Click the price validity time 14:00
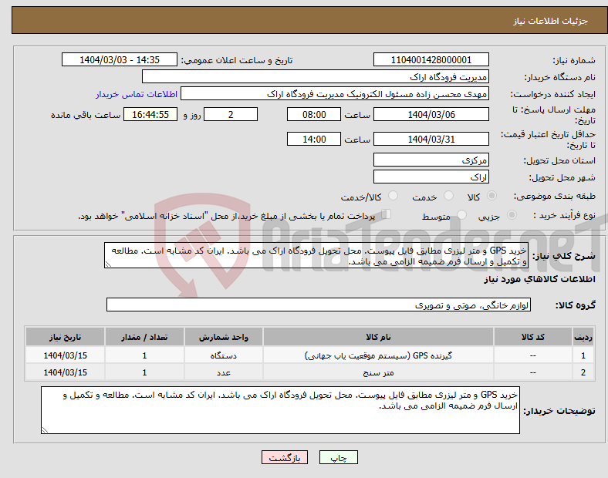Screen dimensions: 608x478 [x=314, y=139]
